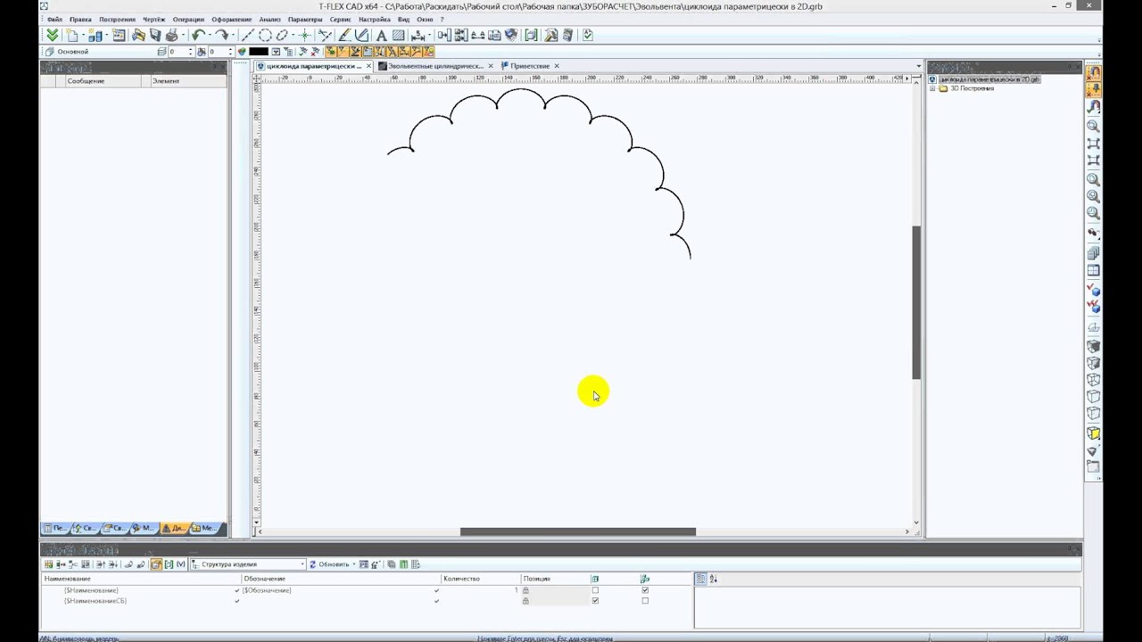
Task: Switch to Эвольвентные цилиндрические document tab
Action: coord(435,66)
